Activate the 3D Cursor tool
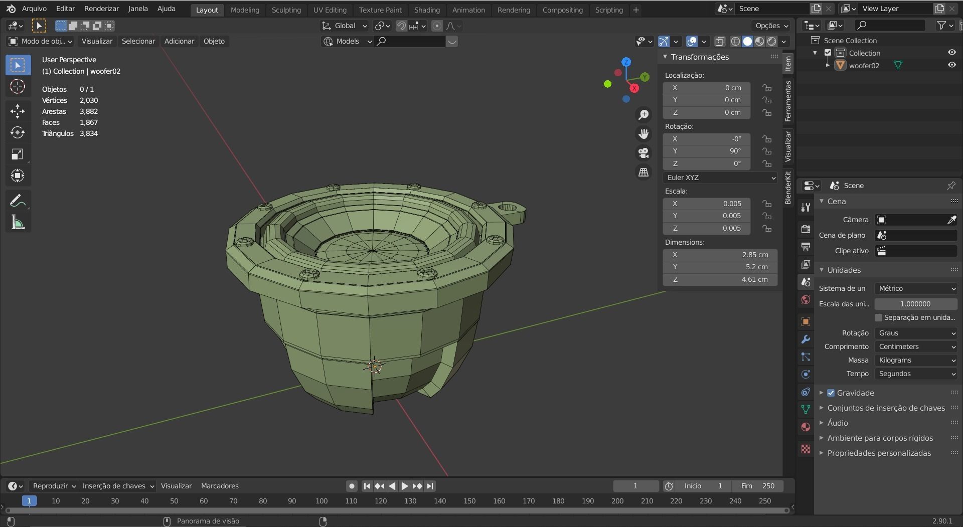 (x=18, y=87)
